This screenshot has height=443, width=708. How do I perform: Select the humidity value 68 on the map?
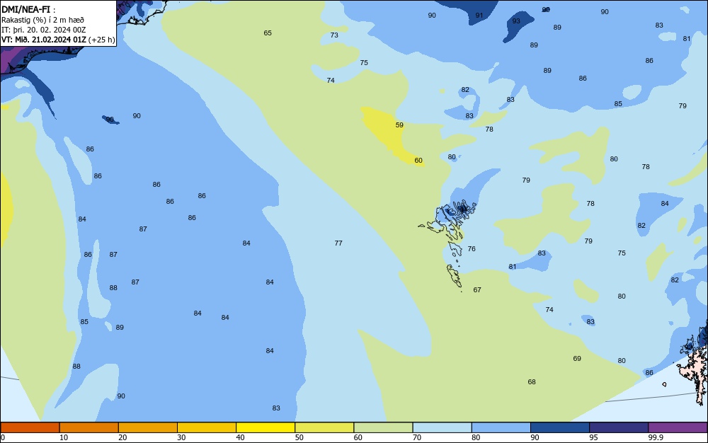(532, 382)
